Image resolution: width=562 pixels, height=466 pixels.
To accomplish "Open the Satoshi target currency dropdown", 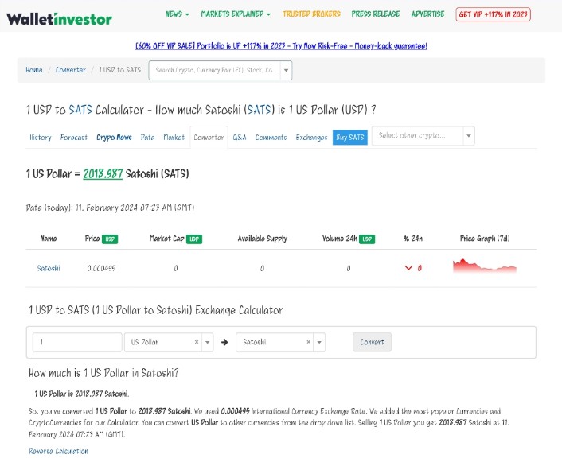I will point(319,342).
